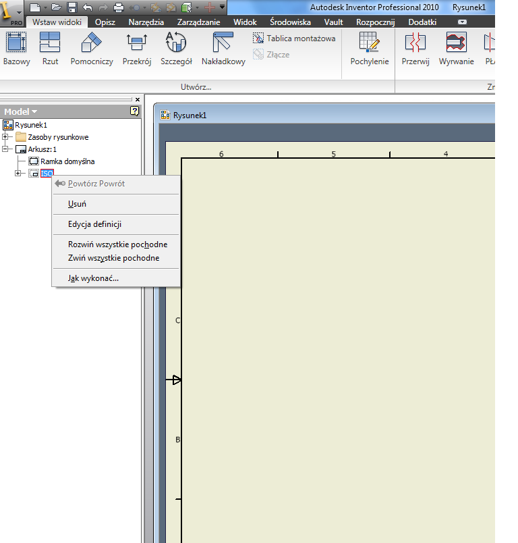This screenshot has width=518, height=543.
Task: Open the Dodatki ribbon tab
Action: (x=422, y=22)
